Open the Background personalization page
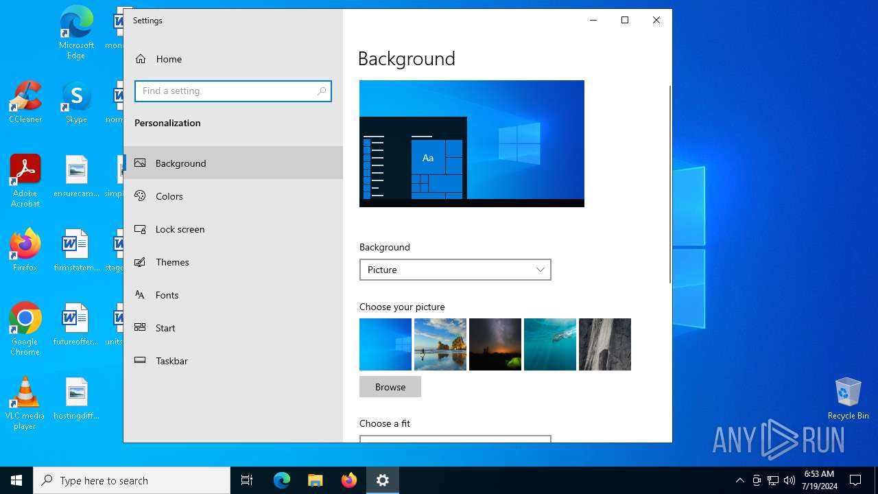 [x=233, y=163]
